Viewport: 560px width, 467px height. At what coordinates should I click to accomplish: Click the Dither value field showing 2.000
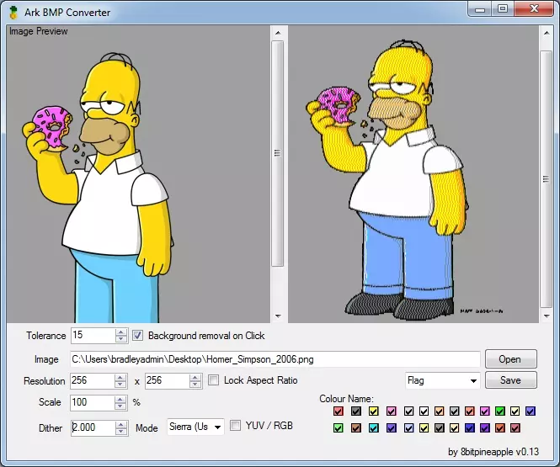pyautogui.click(x=93, y=427)
